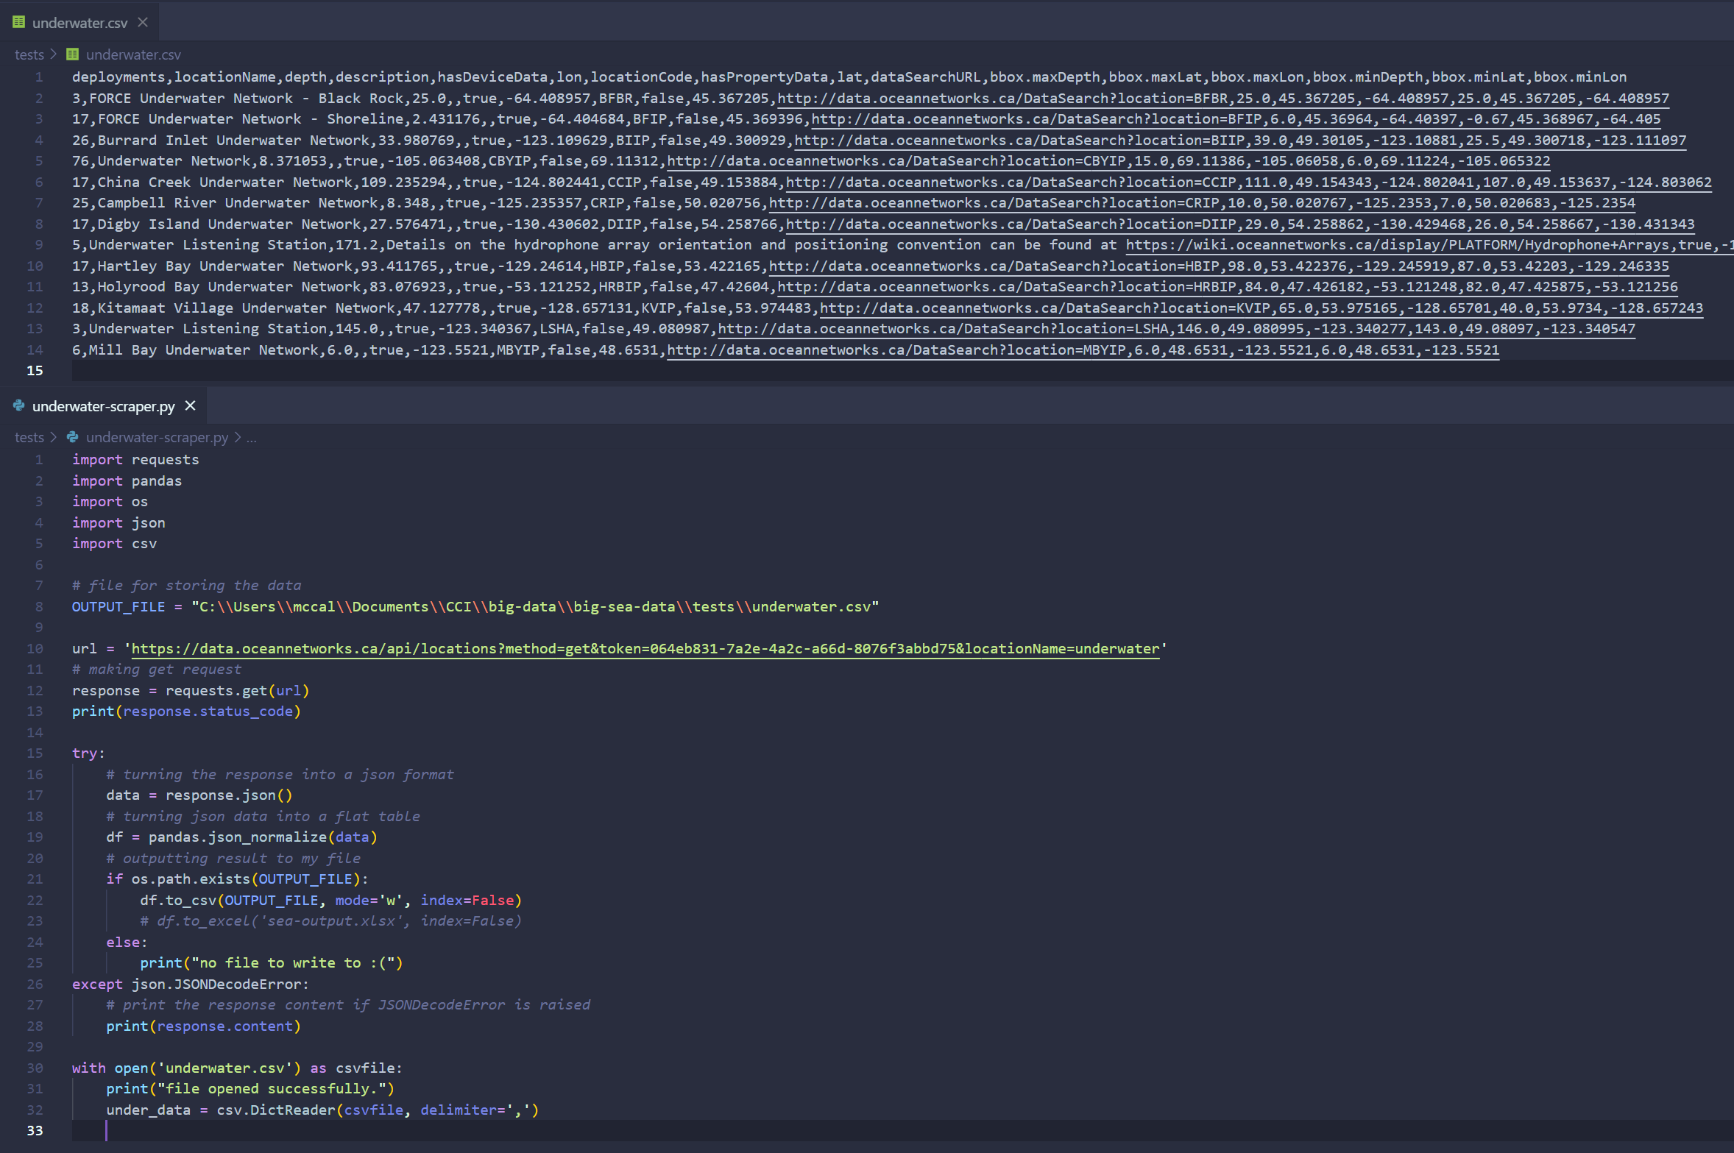The width and height of the screenshot is (1734, 1153).
Task: Select the underwater.csv editor tab
Action: (x=79, y=23)
